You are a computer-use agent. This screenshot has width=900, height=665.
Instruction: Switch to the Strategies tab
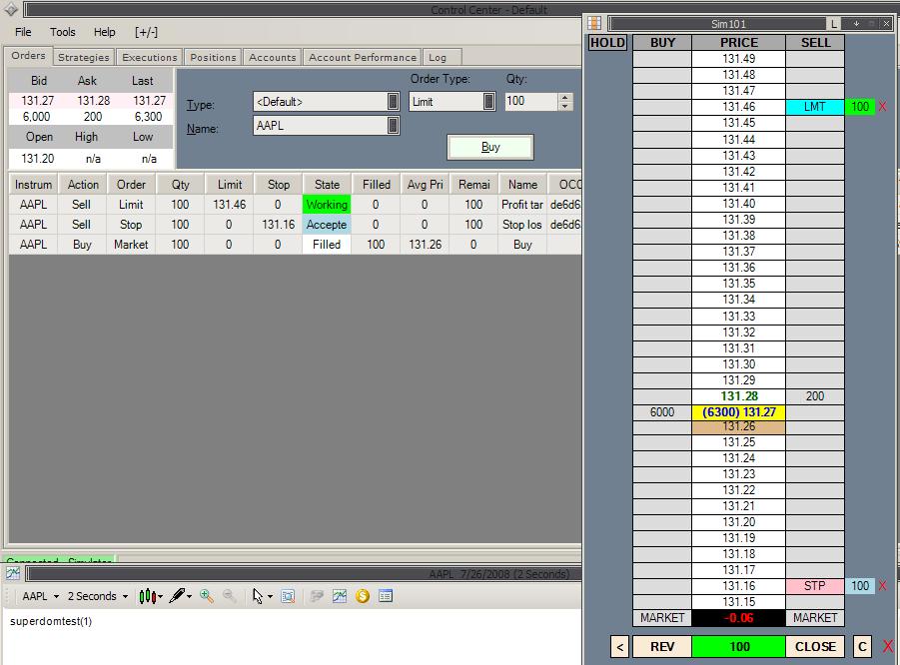click(x=83, y=57)
